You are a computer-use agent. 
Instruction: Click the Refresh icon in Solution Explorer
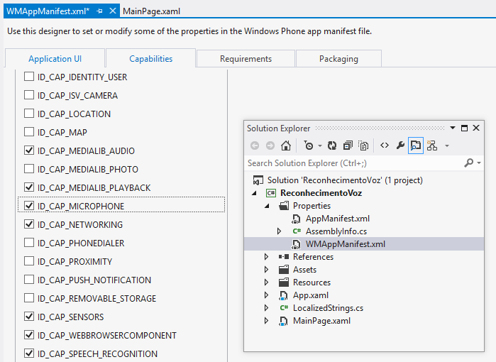point(332,146)
